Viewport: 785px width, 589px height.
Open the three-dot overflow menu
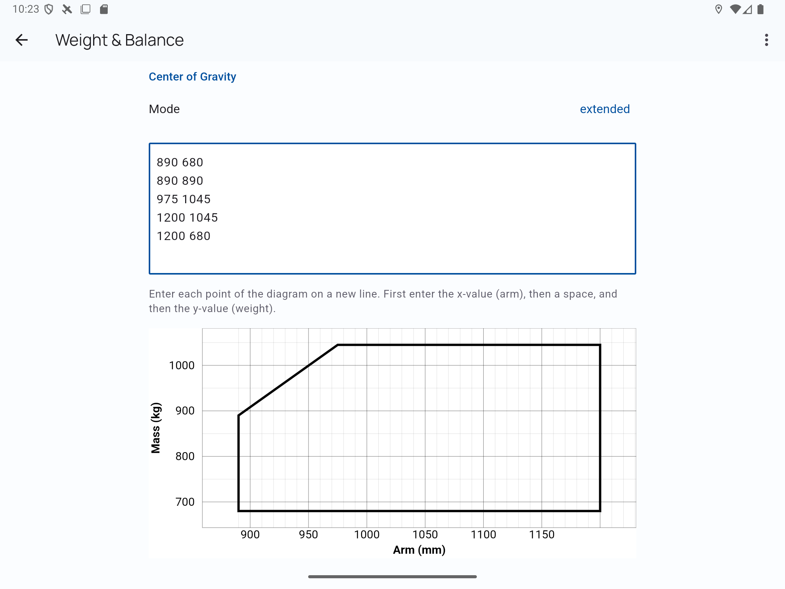(x=766, y=40)
